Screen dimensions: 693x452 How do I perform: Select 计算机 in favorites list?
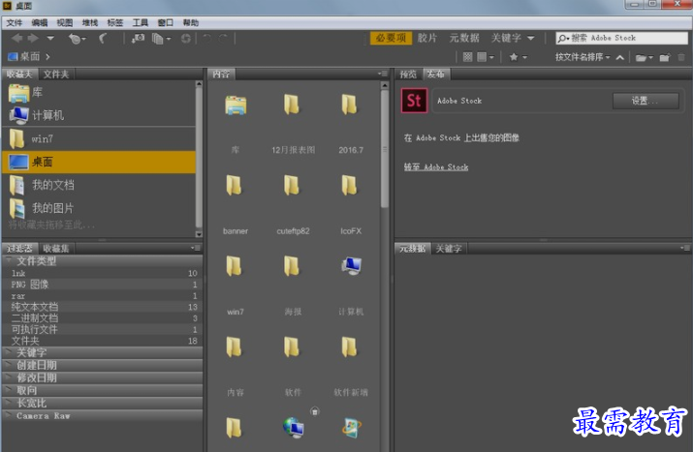coord(99,115)
